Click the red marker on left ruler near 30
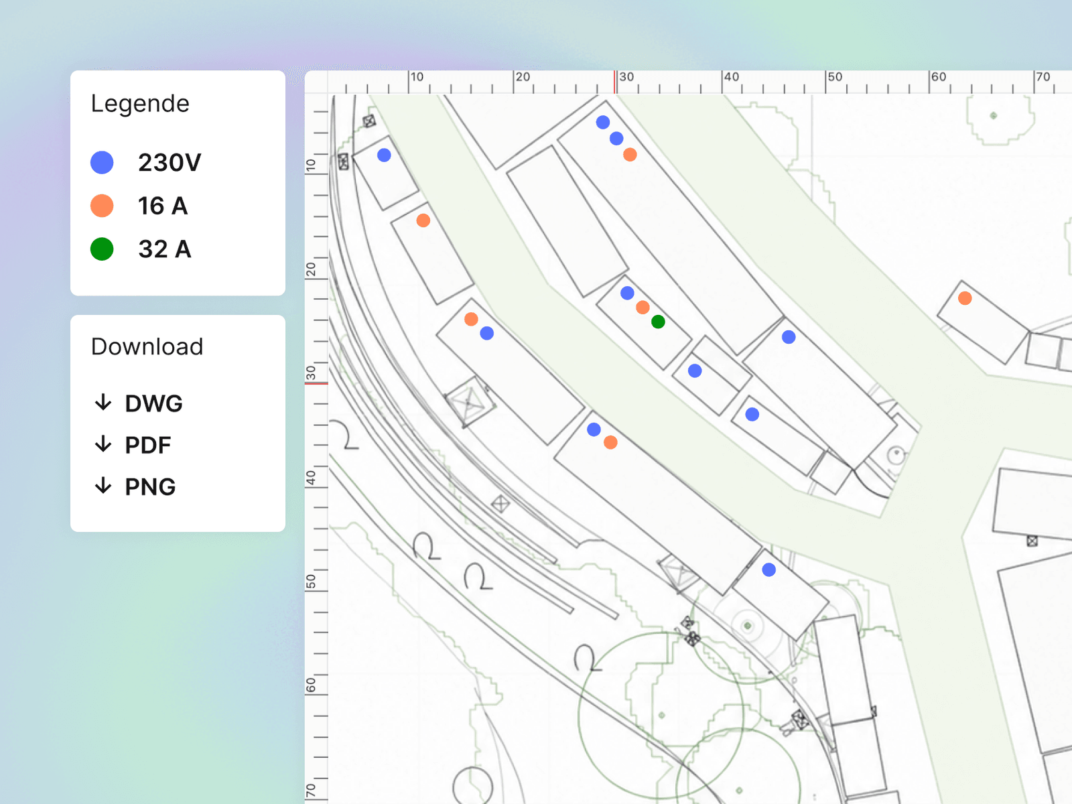The height and width of the screenshot is (804, 1072). click(316, 383)
